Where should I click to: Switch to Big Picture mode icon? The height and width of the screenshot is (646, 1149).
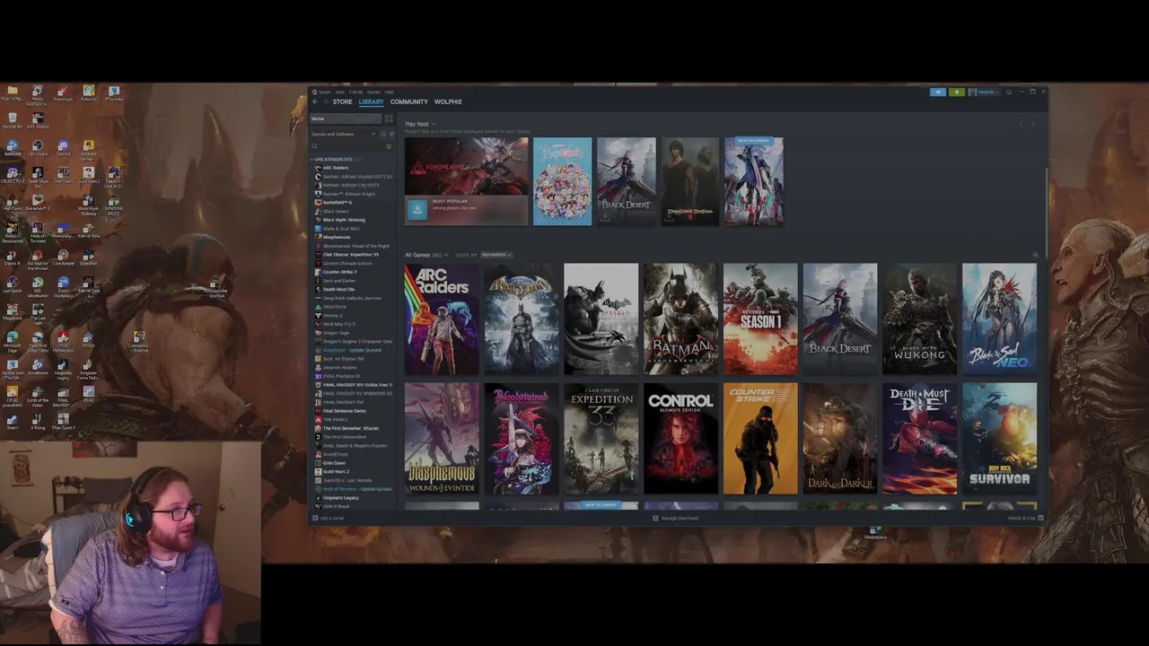(1009, 92)
